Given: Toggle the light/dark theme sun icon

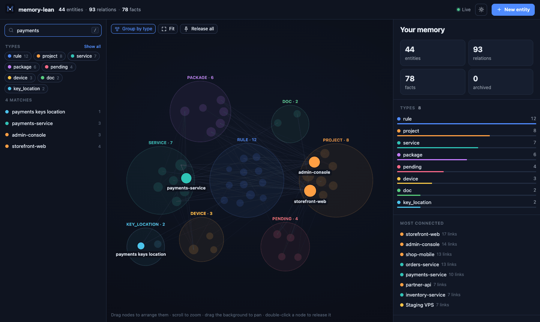Looking at the screenshot, I should click(481, 10).
